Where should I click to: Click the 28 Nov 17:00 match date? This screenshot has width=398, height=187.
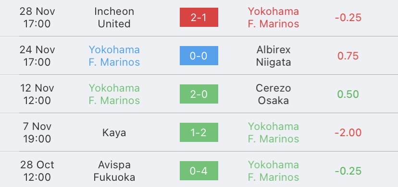(37, 17)
